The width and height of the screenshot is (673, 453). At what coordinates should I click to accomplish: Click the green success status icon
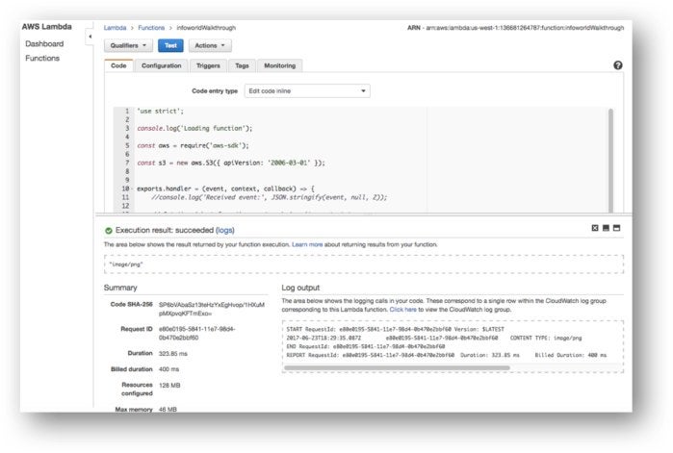(109, 231)
